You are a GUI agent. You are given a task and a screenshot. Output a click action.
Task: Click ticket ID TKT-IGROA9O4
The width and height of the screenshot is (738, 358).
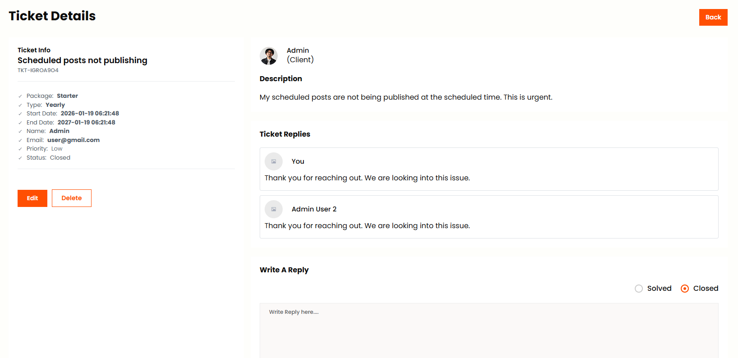click(38, 70)
